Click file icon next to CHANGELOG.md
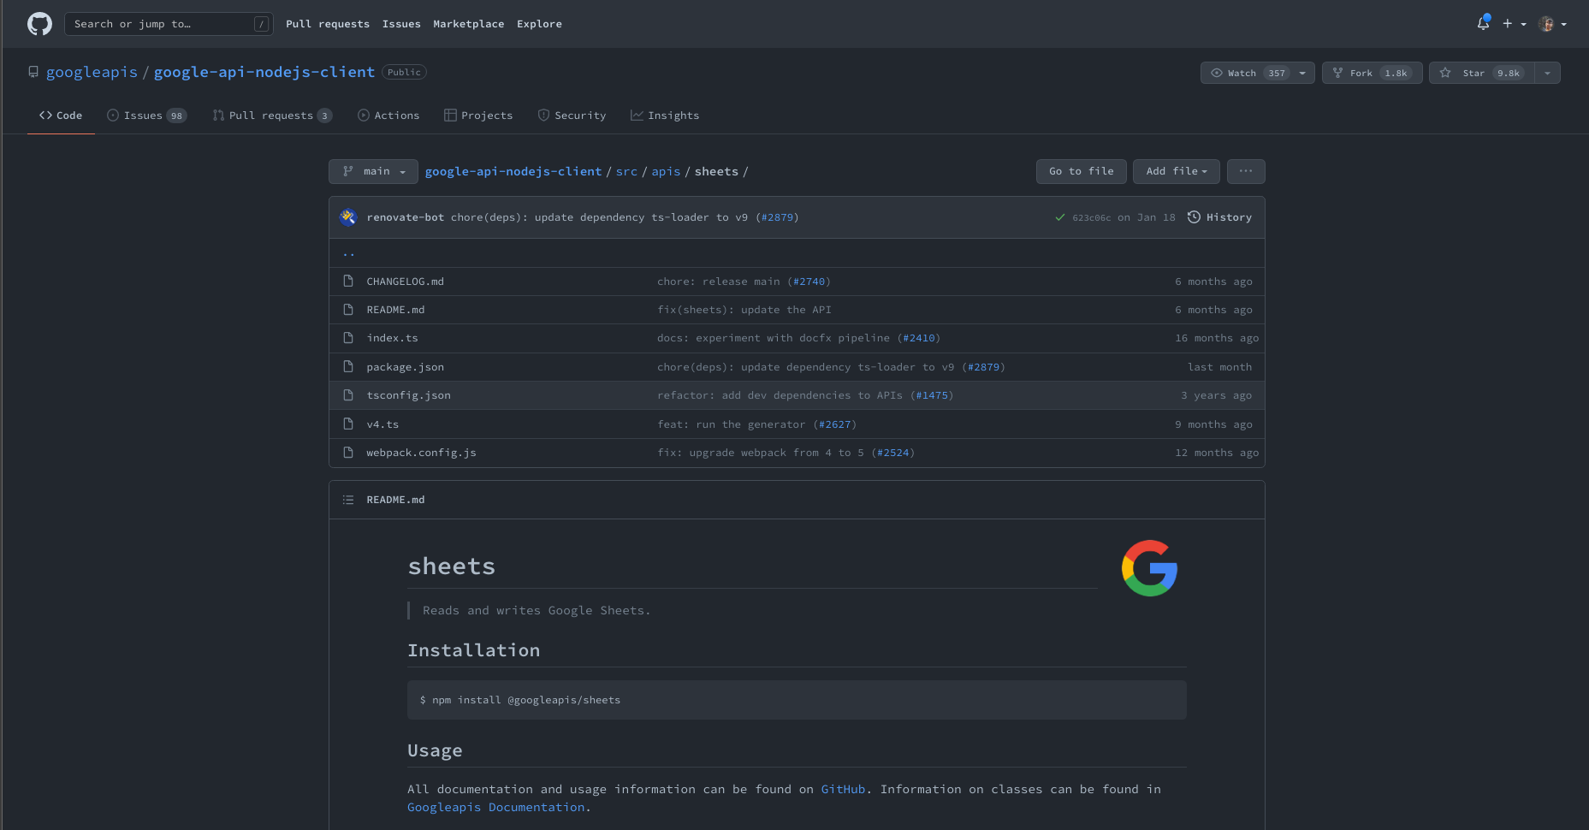This screenshot has width=1589, height=830. (x=348, y=282)
